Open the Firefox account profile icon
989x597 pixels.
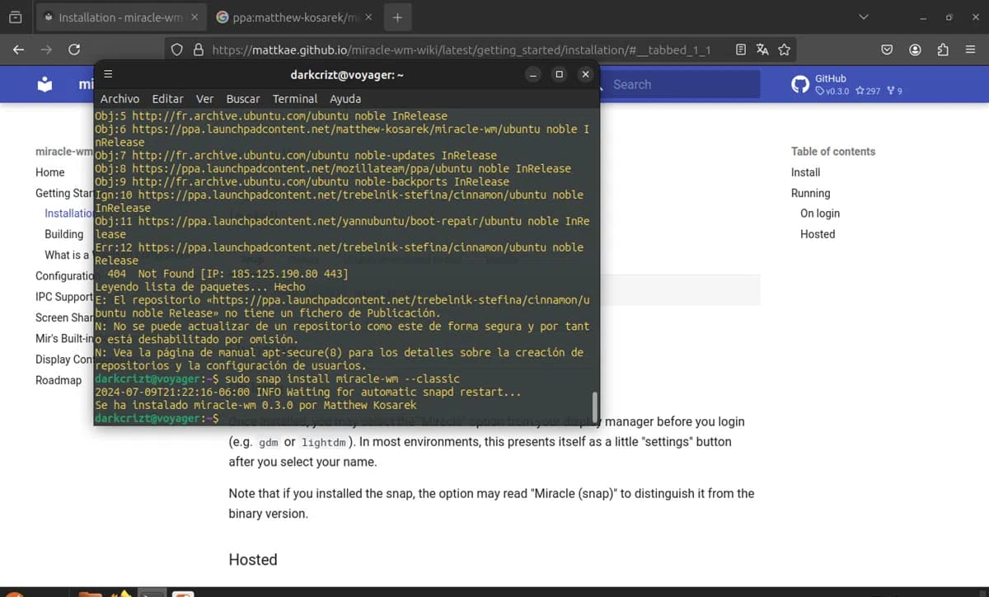pos(915,49)
